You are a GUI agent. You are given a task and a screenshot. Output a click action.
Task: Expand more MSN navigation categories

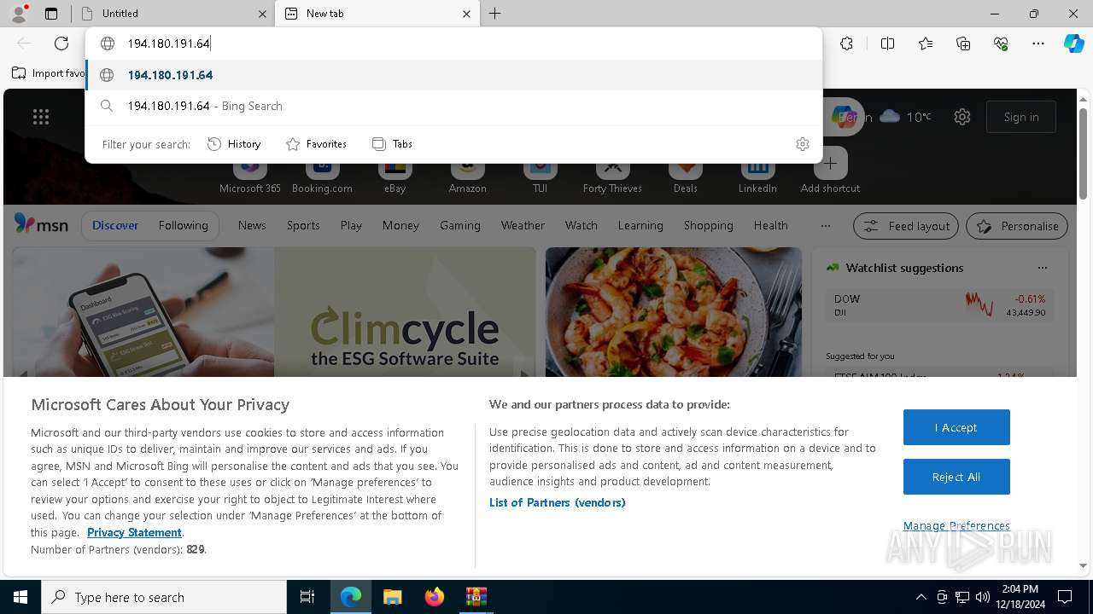click(x=825, y=226)
